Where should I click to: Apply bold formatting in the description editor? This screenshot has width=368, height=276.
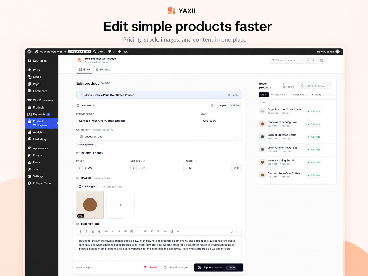[80, 231]
